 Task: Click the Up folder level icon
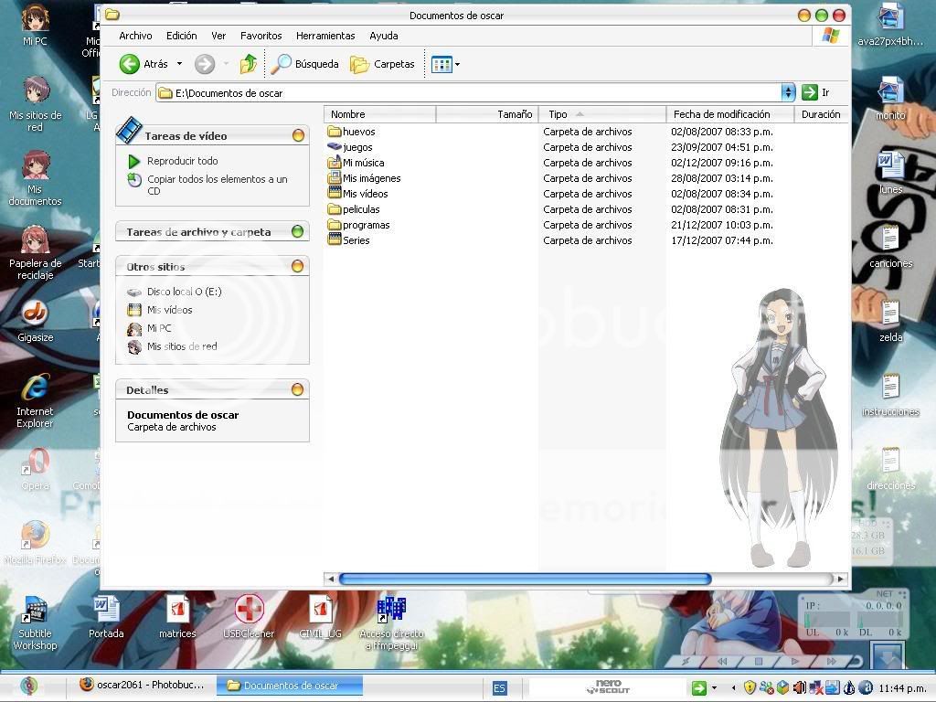coord(249,64)
